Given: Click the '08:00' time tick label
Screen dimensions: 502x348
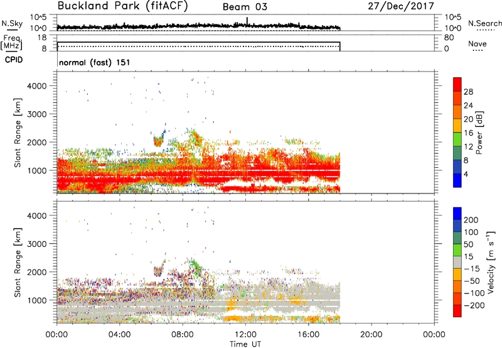Looking at the screenshot, I should (183, 335).
